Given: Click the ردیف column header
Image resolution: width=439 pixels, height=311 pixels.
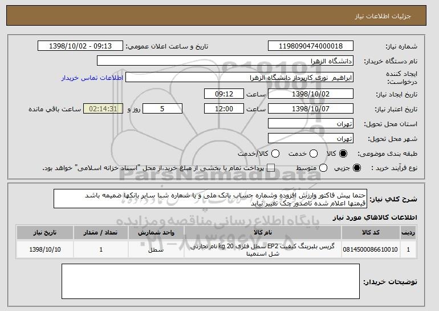Looking at the screenshot, I should point(408,233).
